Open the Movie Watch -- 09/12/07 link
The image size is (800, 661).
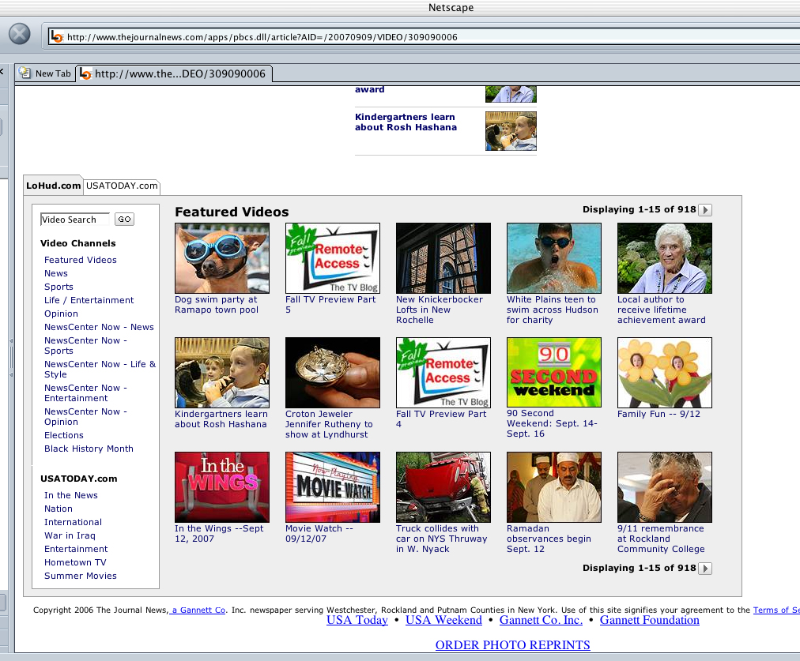(x=319, y=534)
